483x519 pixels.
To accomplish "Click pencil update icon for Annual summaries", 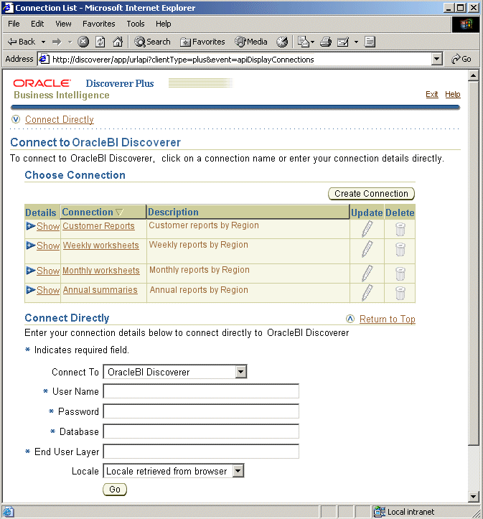I will [367, 293].
